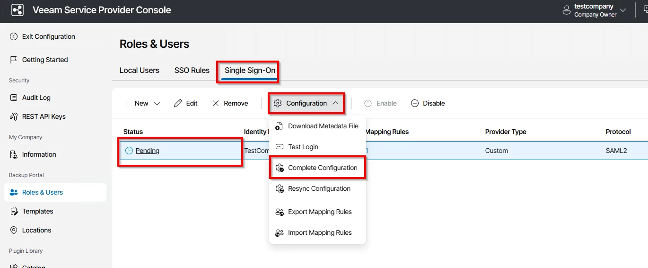Select the Single Sign-On tab
The image size is (648, 268).
[250, 70]
